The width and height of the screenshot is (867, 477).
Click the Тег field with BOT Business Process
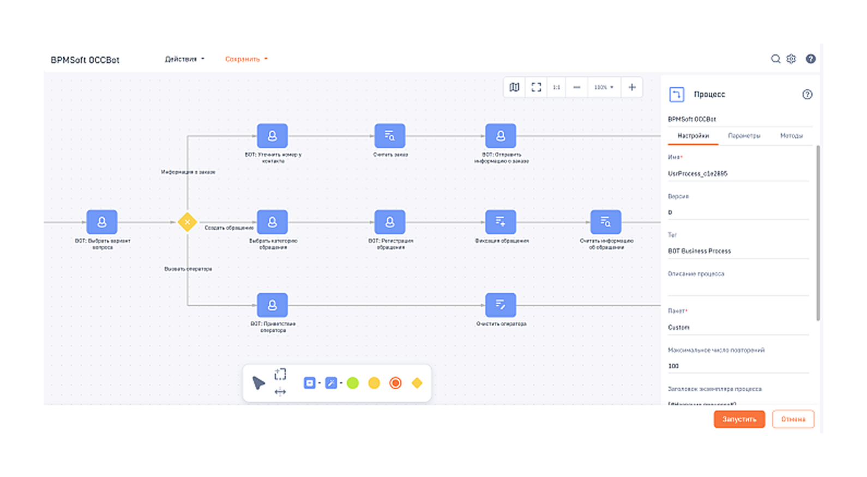point(739,251)
